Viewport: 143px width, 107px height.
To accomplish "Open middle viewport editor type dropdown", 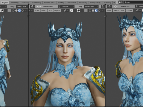I will (x=32, y=7).
